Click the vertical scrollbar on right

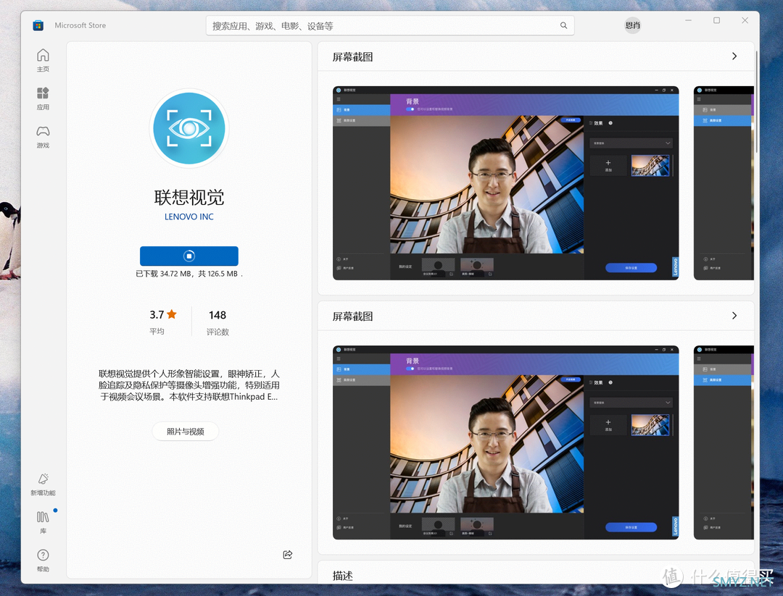tap(756, 102)
